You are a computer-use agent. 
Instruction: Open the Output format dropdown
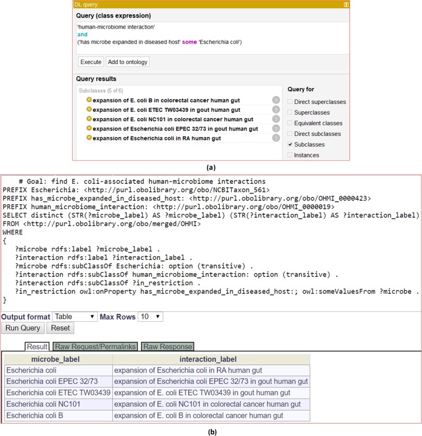(75, 316)
